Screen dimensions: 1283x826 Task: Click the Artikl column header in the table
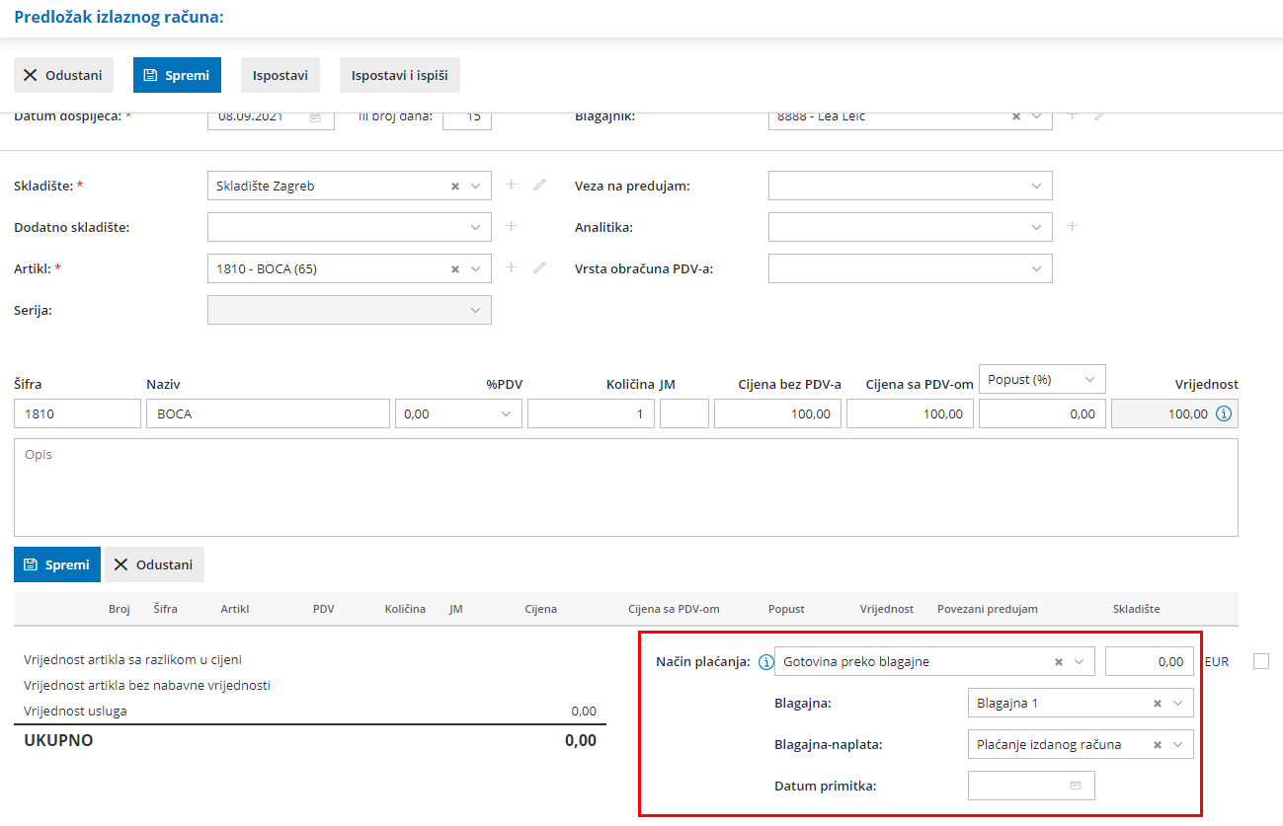click(235, 609)
